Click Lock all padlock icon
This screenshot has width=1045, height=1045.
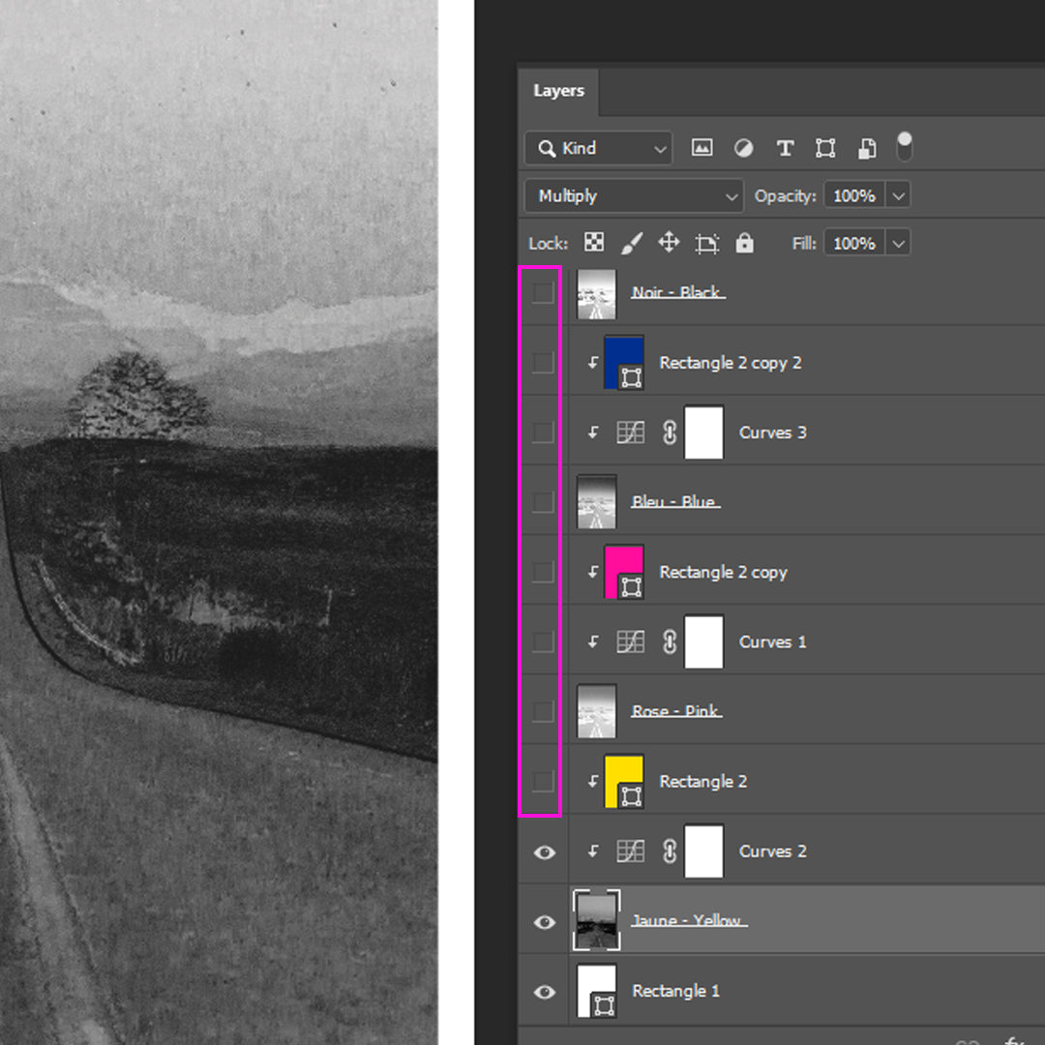744,243
